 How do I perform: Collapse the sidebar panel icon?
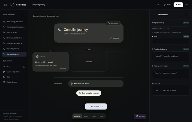click(x=5, y=5)
